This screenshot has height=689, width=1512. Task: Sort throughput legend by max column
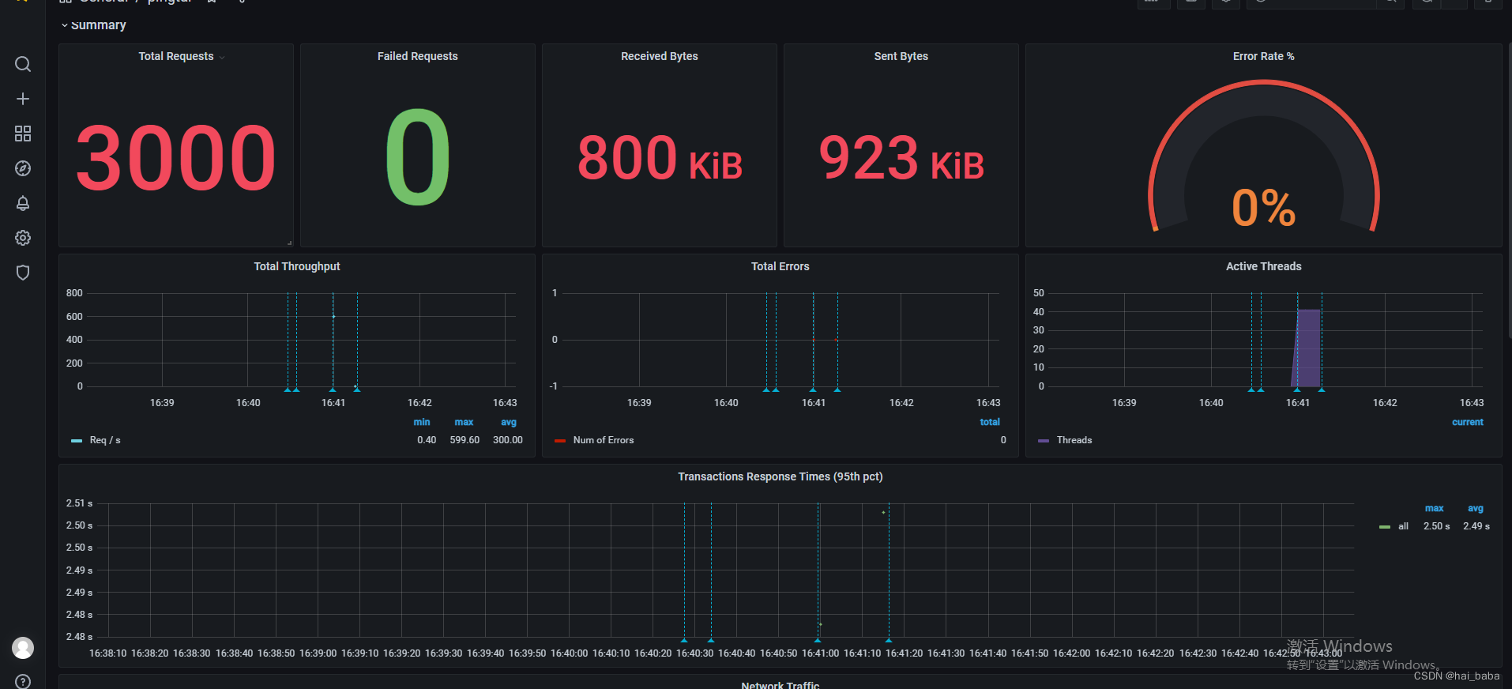pos(464,422)
